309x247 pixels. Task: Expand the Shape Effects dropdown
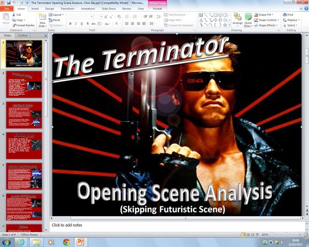(x=266, y=25)
